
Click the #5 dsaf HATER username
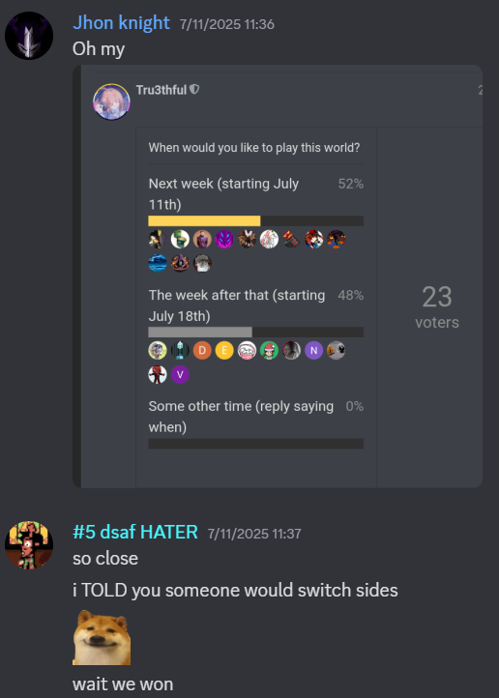coord(135,532)
